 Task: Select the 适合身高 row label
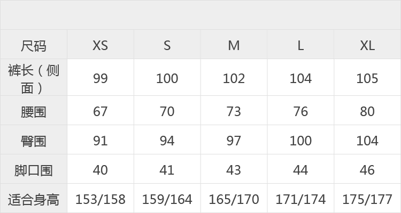(34, 198)
